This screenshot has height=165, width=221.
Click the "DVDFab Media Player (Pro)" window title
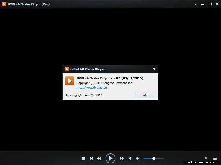tap(29, 4)
